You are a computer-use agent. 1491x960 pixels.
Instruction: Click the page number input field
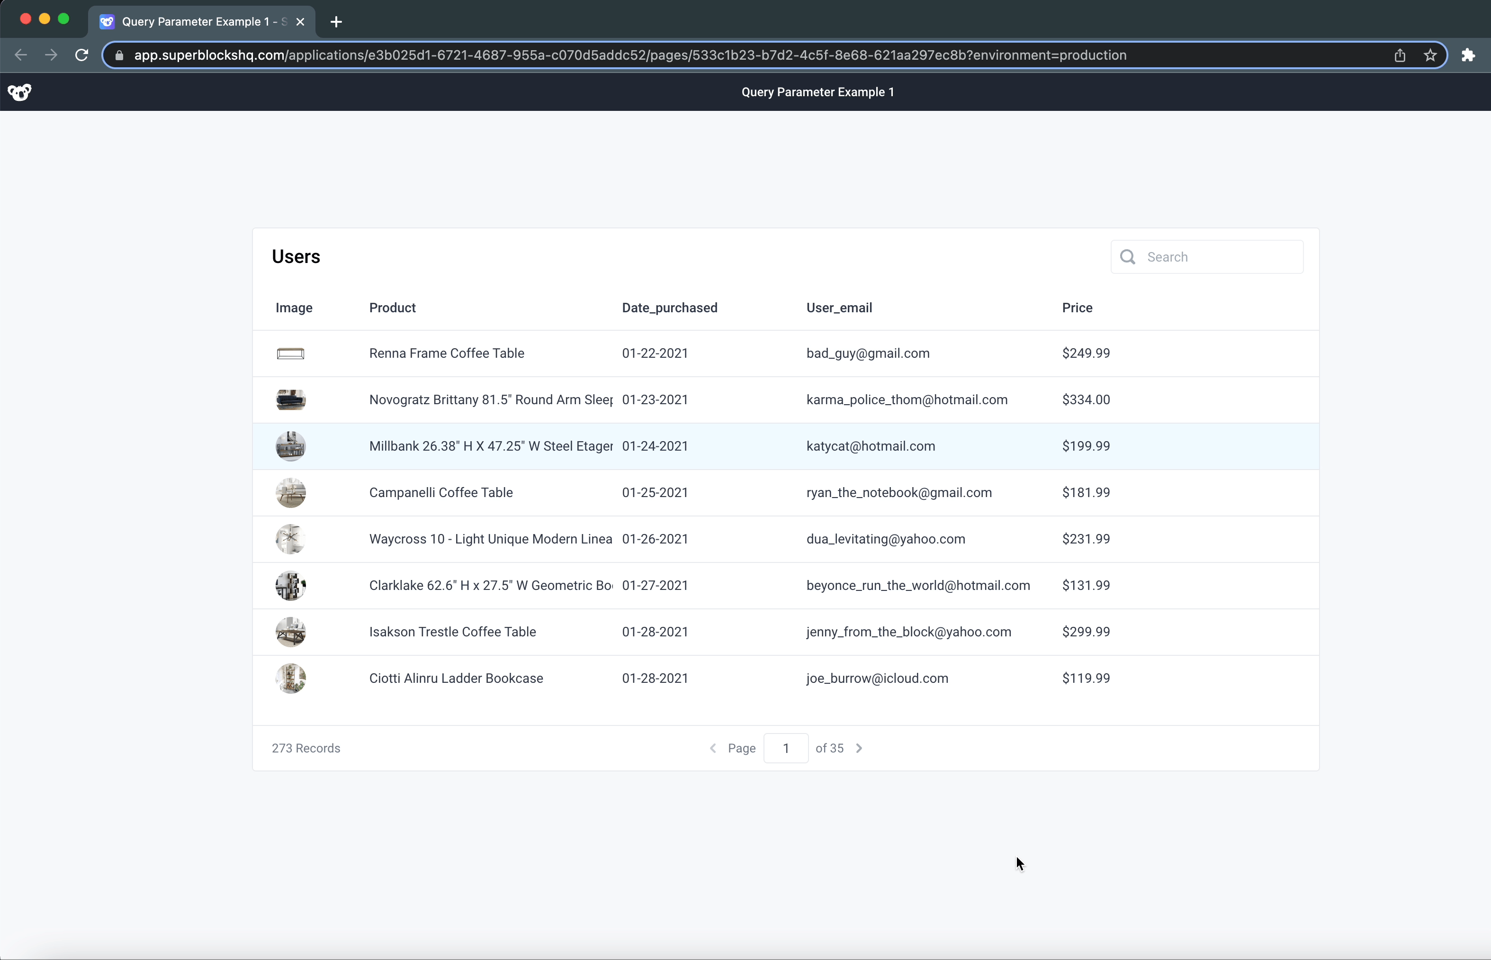coord(784,748)
